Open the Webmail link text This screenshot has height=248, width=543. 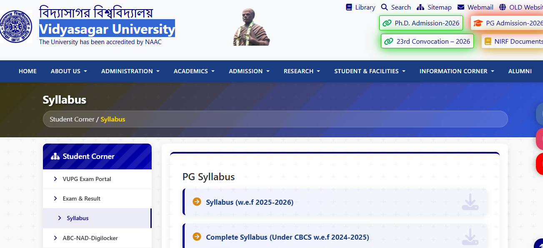480,7
